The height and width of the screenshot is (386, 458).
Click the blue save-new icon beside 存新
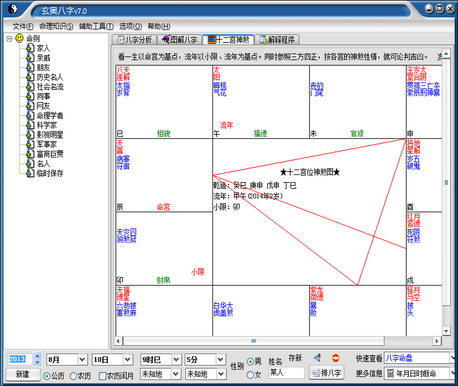[316, 358]
